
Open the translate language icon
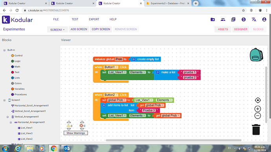click(x=254, y=20)
